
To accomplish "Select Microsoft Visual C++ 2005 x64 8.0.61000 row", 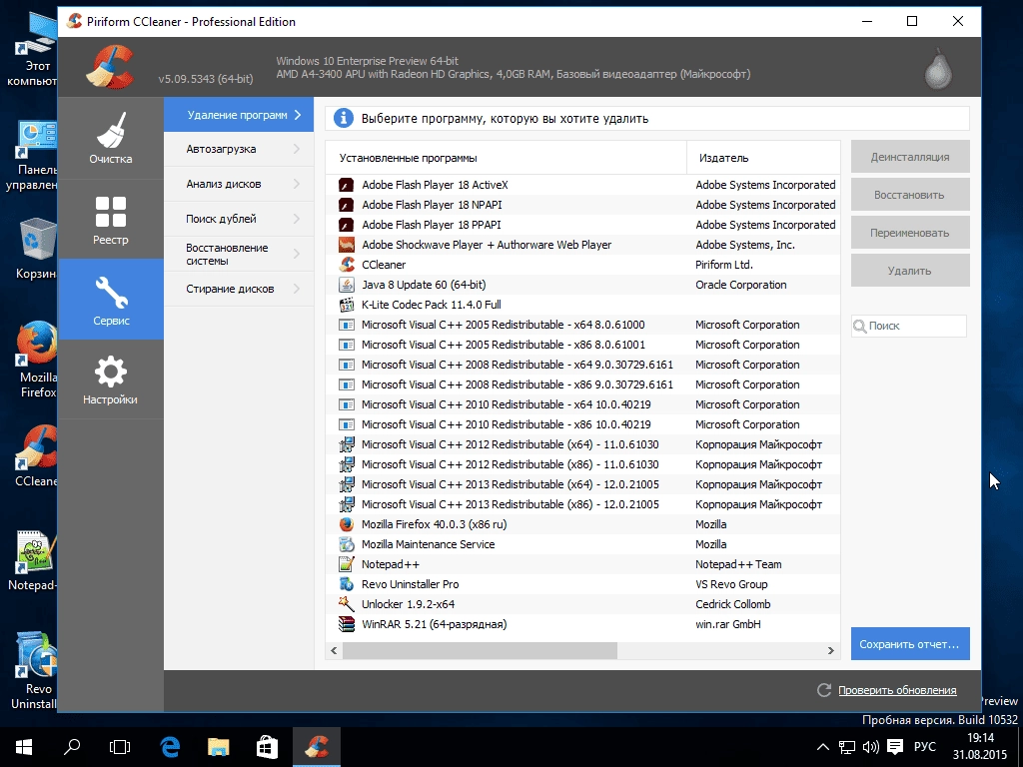I will click(x=582, y=325).
